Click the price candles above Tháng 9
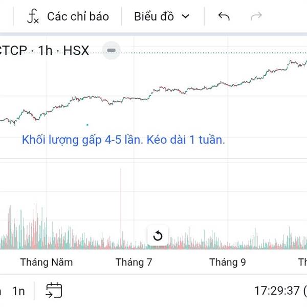The image size is (307, 307). tap(227, 83)
